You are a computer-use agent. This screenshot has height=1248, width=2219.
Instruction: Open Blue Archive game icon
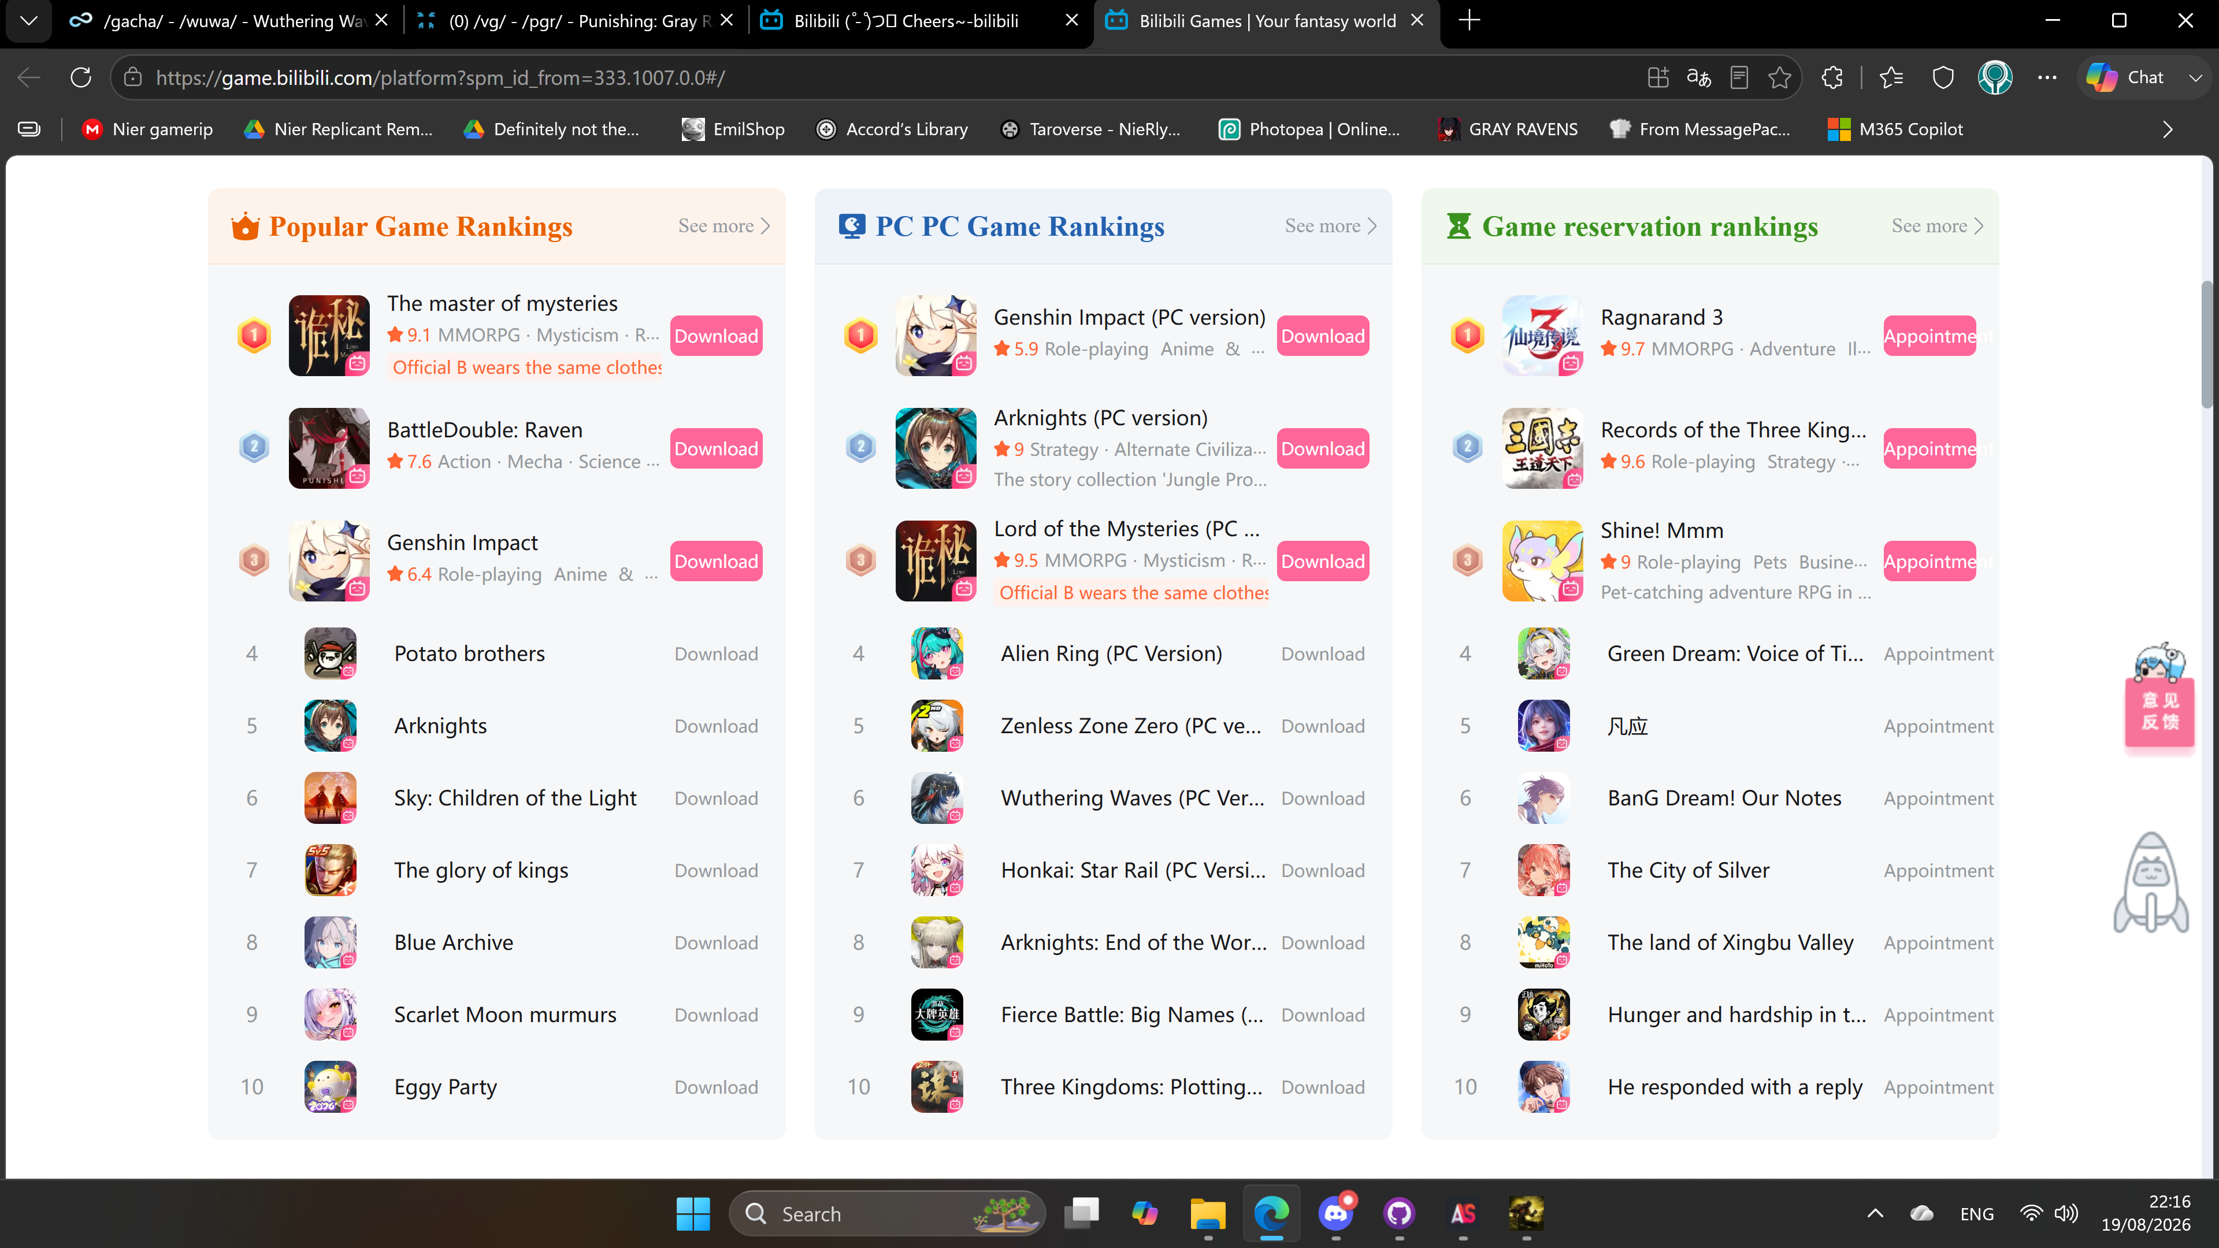330,943
